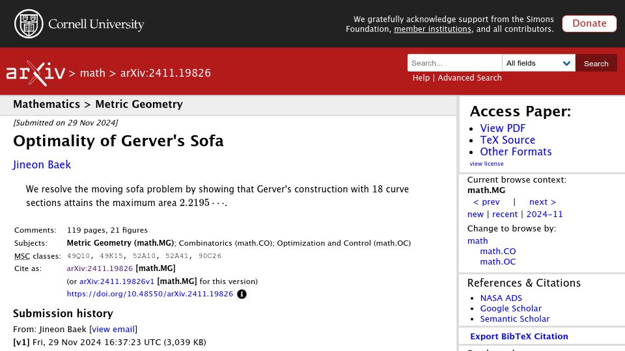Download the TeX Source
Screen dimensions: 625x351
point(507,140)
